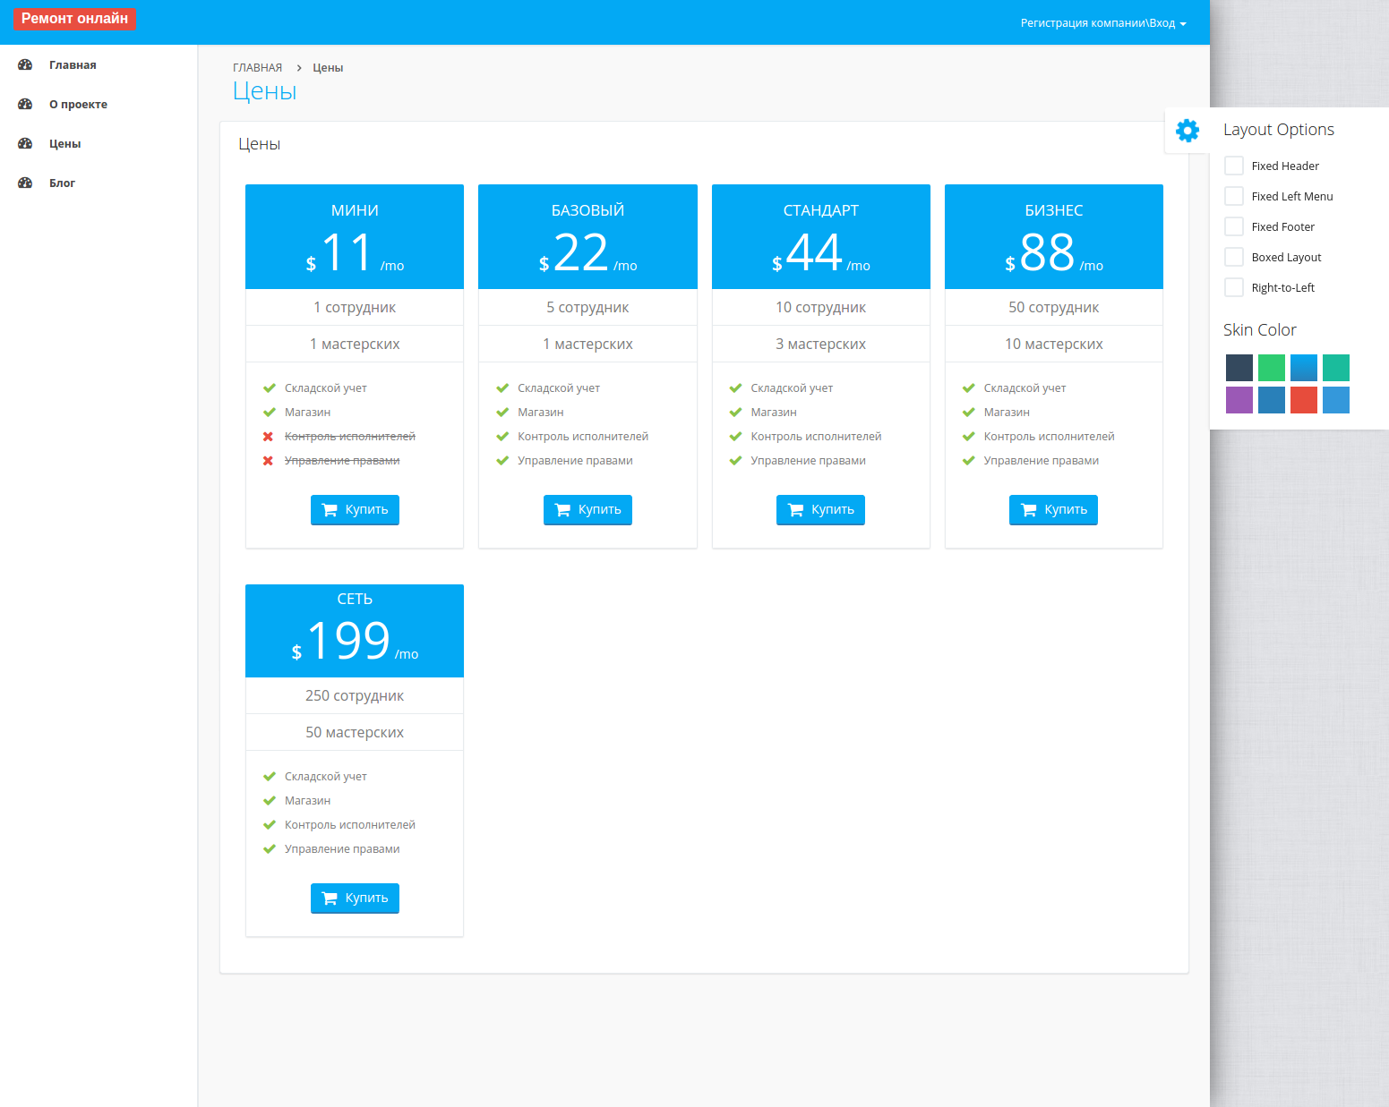The width and height of the screenshot is (1389, 1107).
Task: Toggle the Fixed Left Menu checkbox
Action: click(x=1234, y=196)
